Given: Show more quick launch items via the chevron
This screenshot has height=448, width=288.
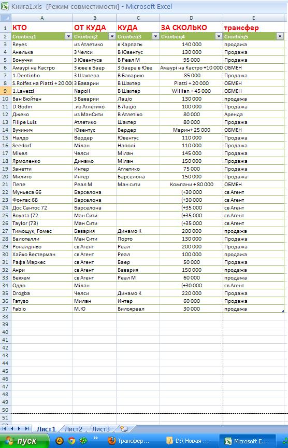Looking at the screenshot, I should 96,438.
